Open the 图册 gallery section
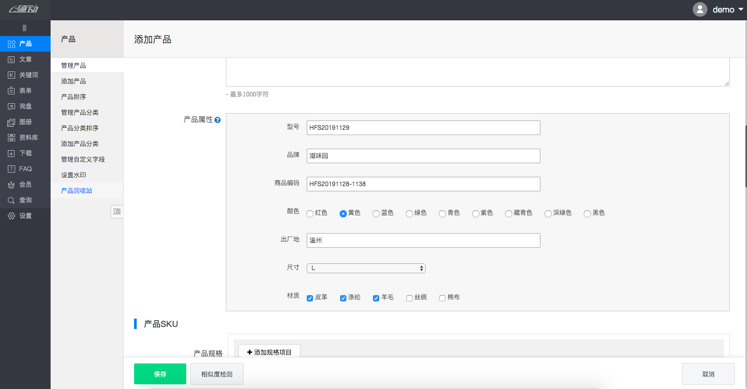The image size is (747, 389). 25,121
